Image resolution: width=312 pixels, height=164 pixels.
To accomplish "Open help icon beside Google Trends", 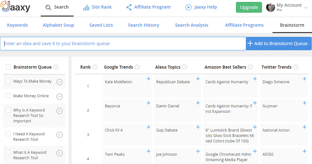I will coord(137,67).
